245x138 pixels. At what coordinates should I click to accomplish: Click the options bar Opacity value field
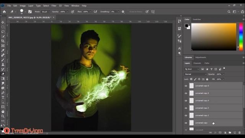click(63, 12)
